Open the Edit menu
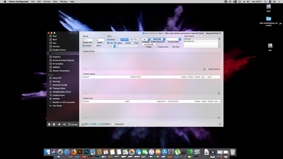The image size is (283, 159). [39, 2]
